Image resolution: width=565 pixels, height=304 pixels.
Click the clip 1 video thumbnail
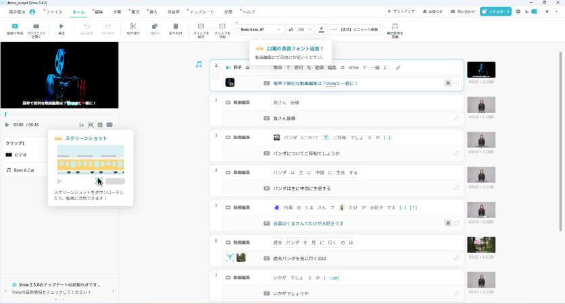[x=481, y=70]
